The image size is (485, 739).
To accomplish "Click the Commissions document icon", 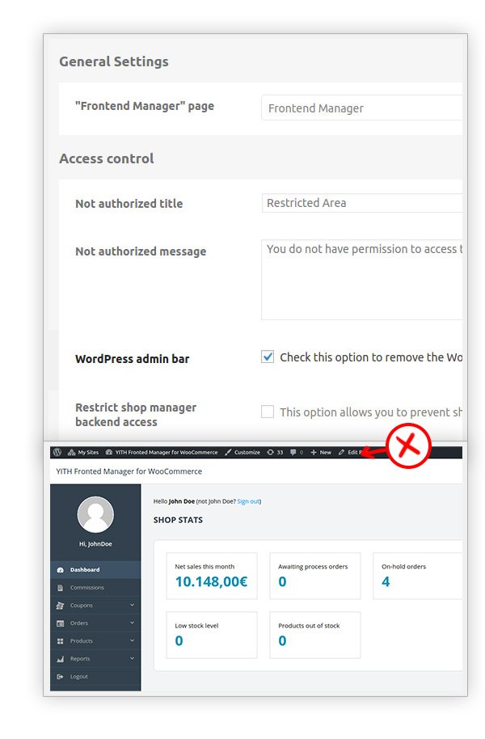I will (60, 587).
